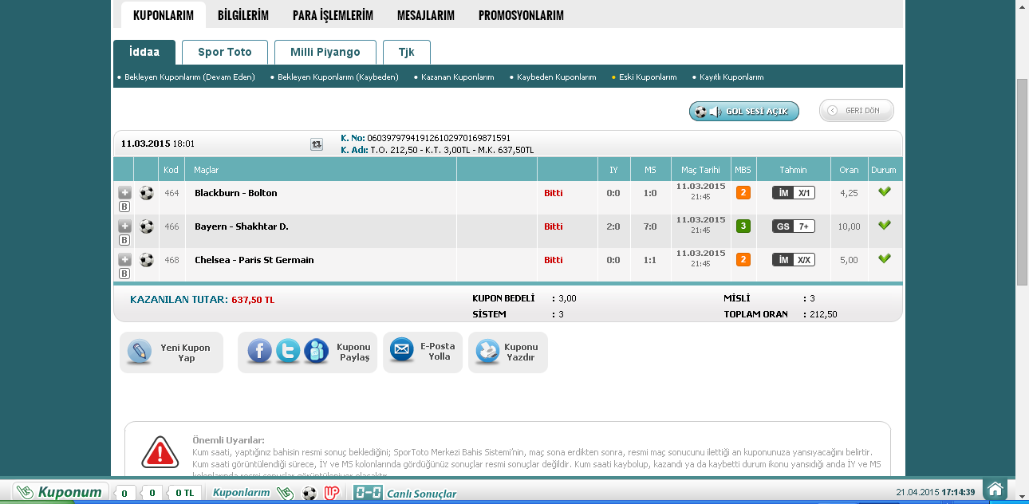The image size is (1029, 504).
Task: Click the soccer ball icon in Blackburn - Bolton row
Action: (147, 193)
